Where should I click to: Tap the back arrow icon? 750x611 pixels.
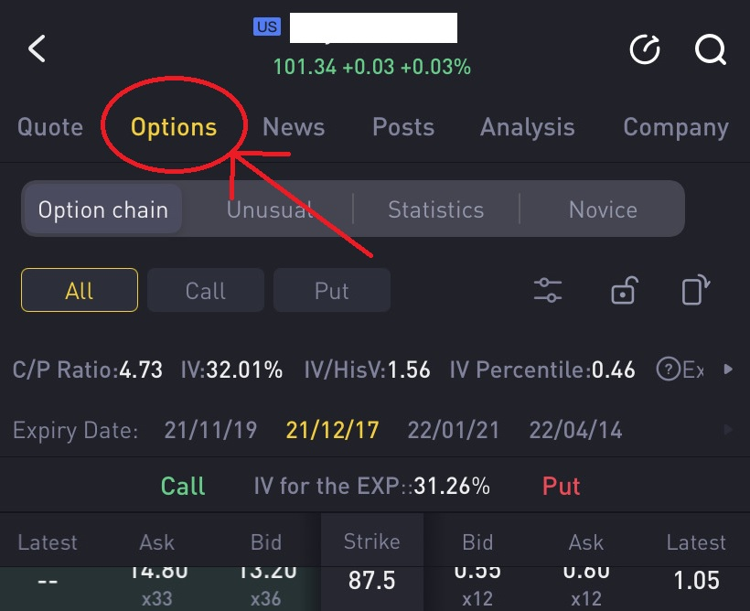pos(37,48)
